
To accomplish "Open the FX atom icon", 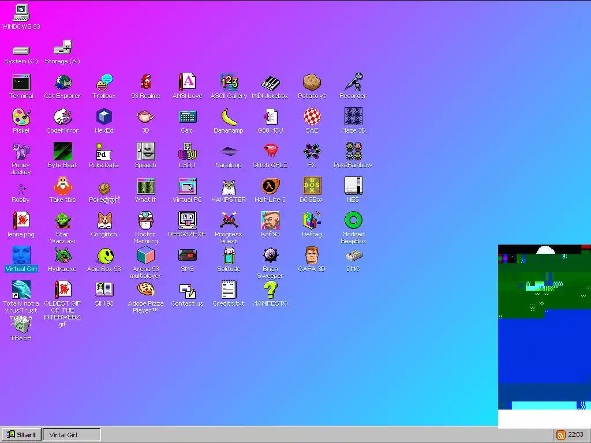I will pyautogui.click(x=312, y=152).
